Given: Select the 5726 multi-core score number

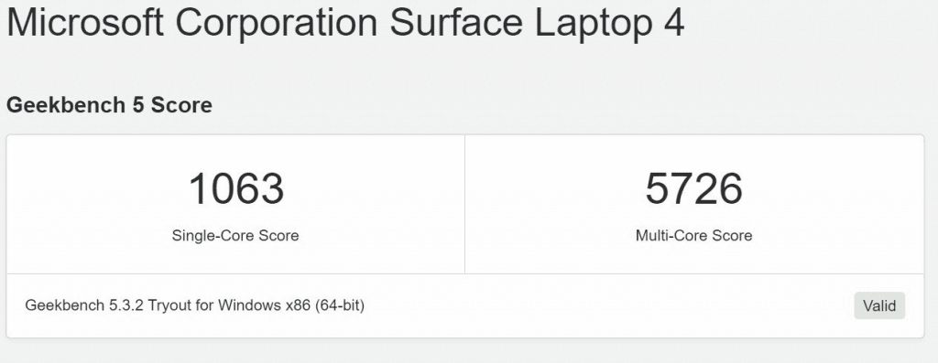Looking at the screenshot, I should (x=694, y=188).
